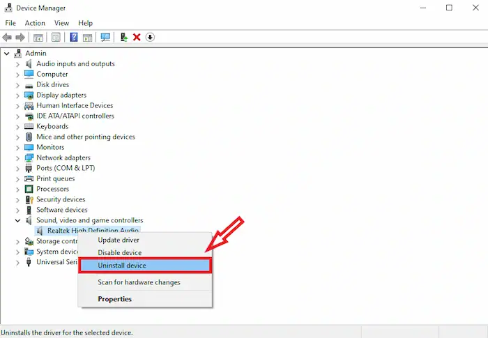This screenshot has height=338, width=488.
Task: Collapse Sound, video and game controllers
Action: pos(18,220)
